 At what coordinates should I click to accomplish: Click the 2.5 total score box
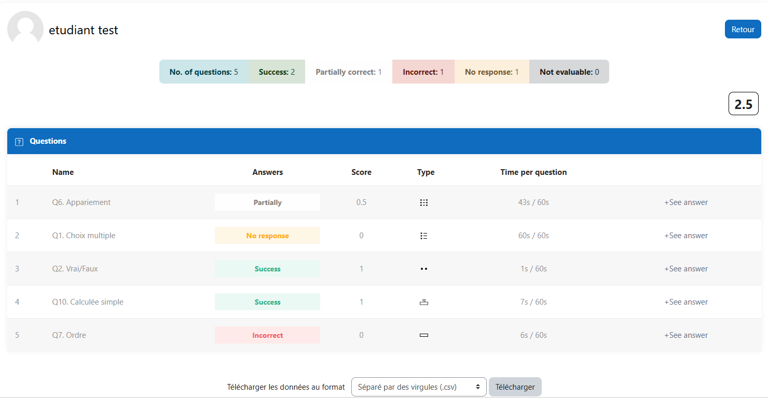click(743, 104)
